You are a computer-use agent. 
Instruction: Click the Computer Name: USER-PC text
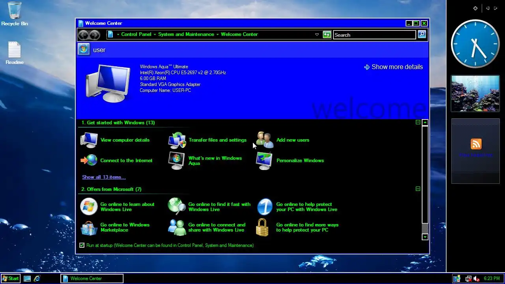tap(165, 90)
